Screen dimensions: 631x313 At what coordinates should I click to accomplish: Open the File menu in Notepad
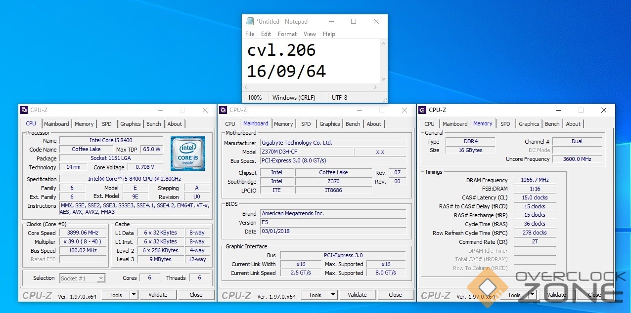(250, 34)
